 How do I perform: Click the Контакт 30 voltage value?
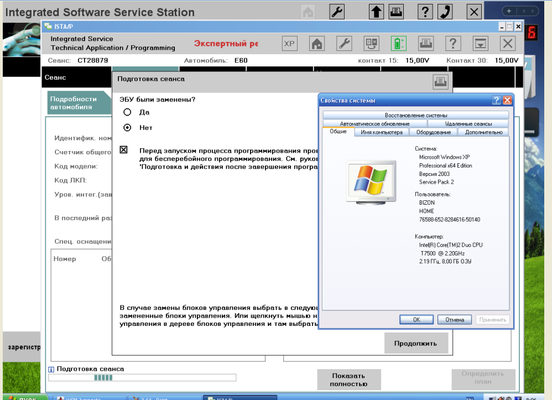click(507, 60)
